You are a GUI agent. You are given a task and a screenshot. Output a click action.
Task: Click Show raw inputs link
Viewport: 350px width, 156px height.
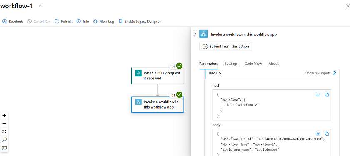[x=318, y=73]
